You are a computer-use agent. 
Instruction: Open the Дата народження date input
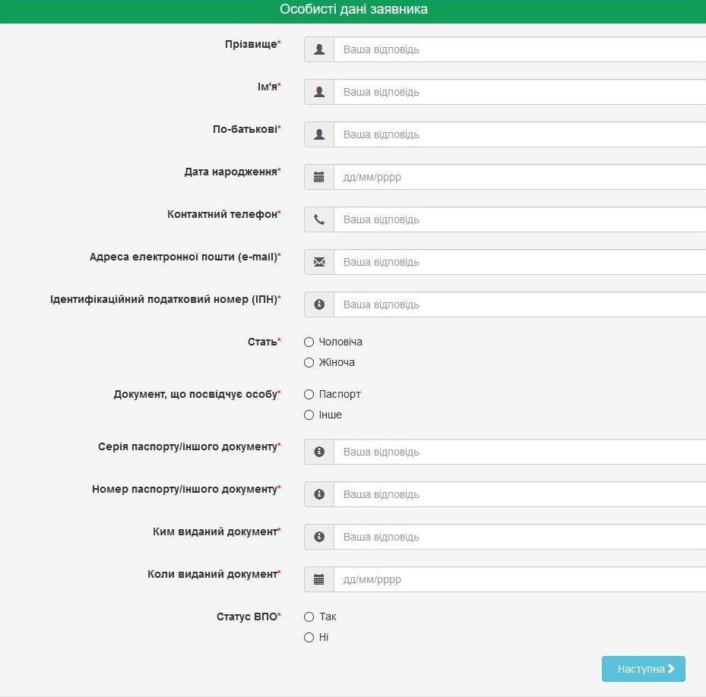[520, 177]
